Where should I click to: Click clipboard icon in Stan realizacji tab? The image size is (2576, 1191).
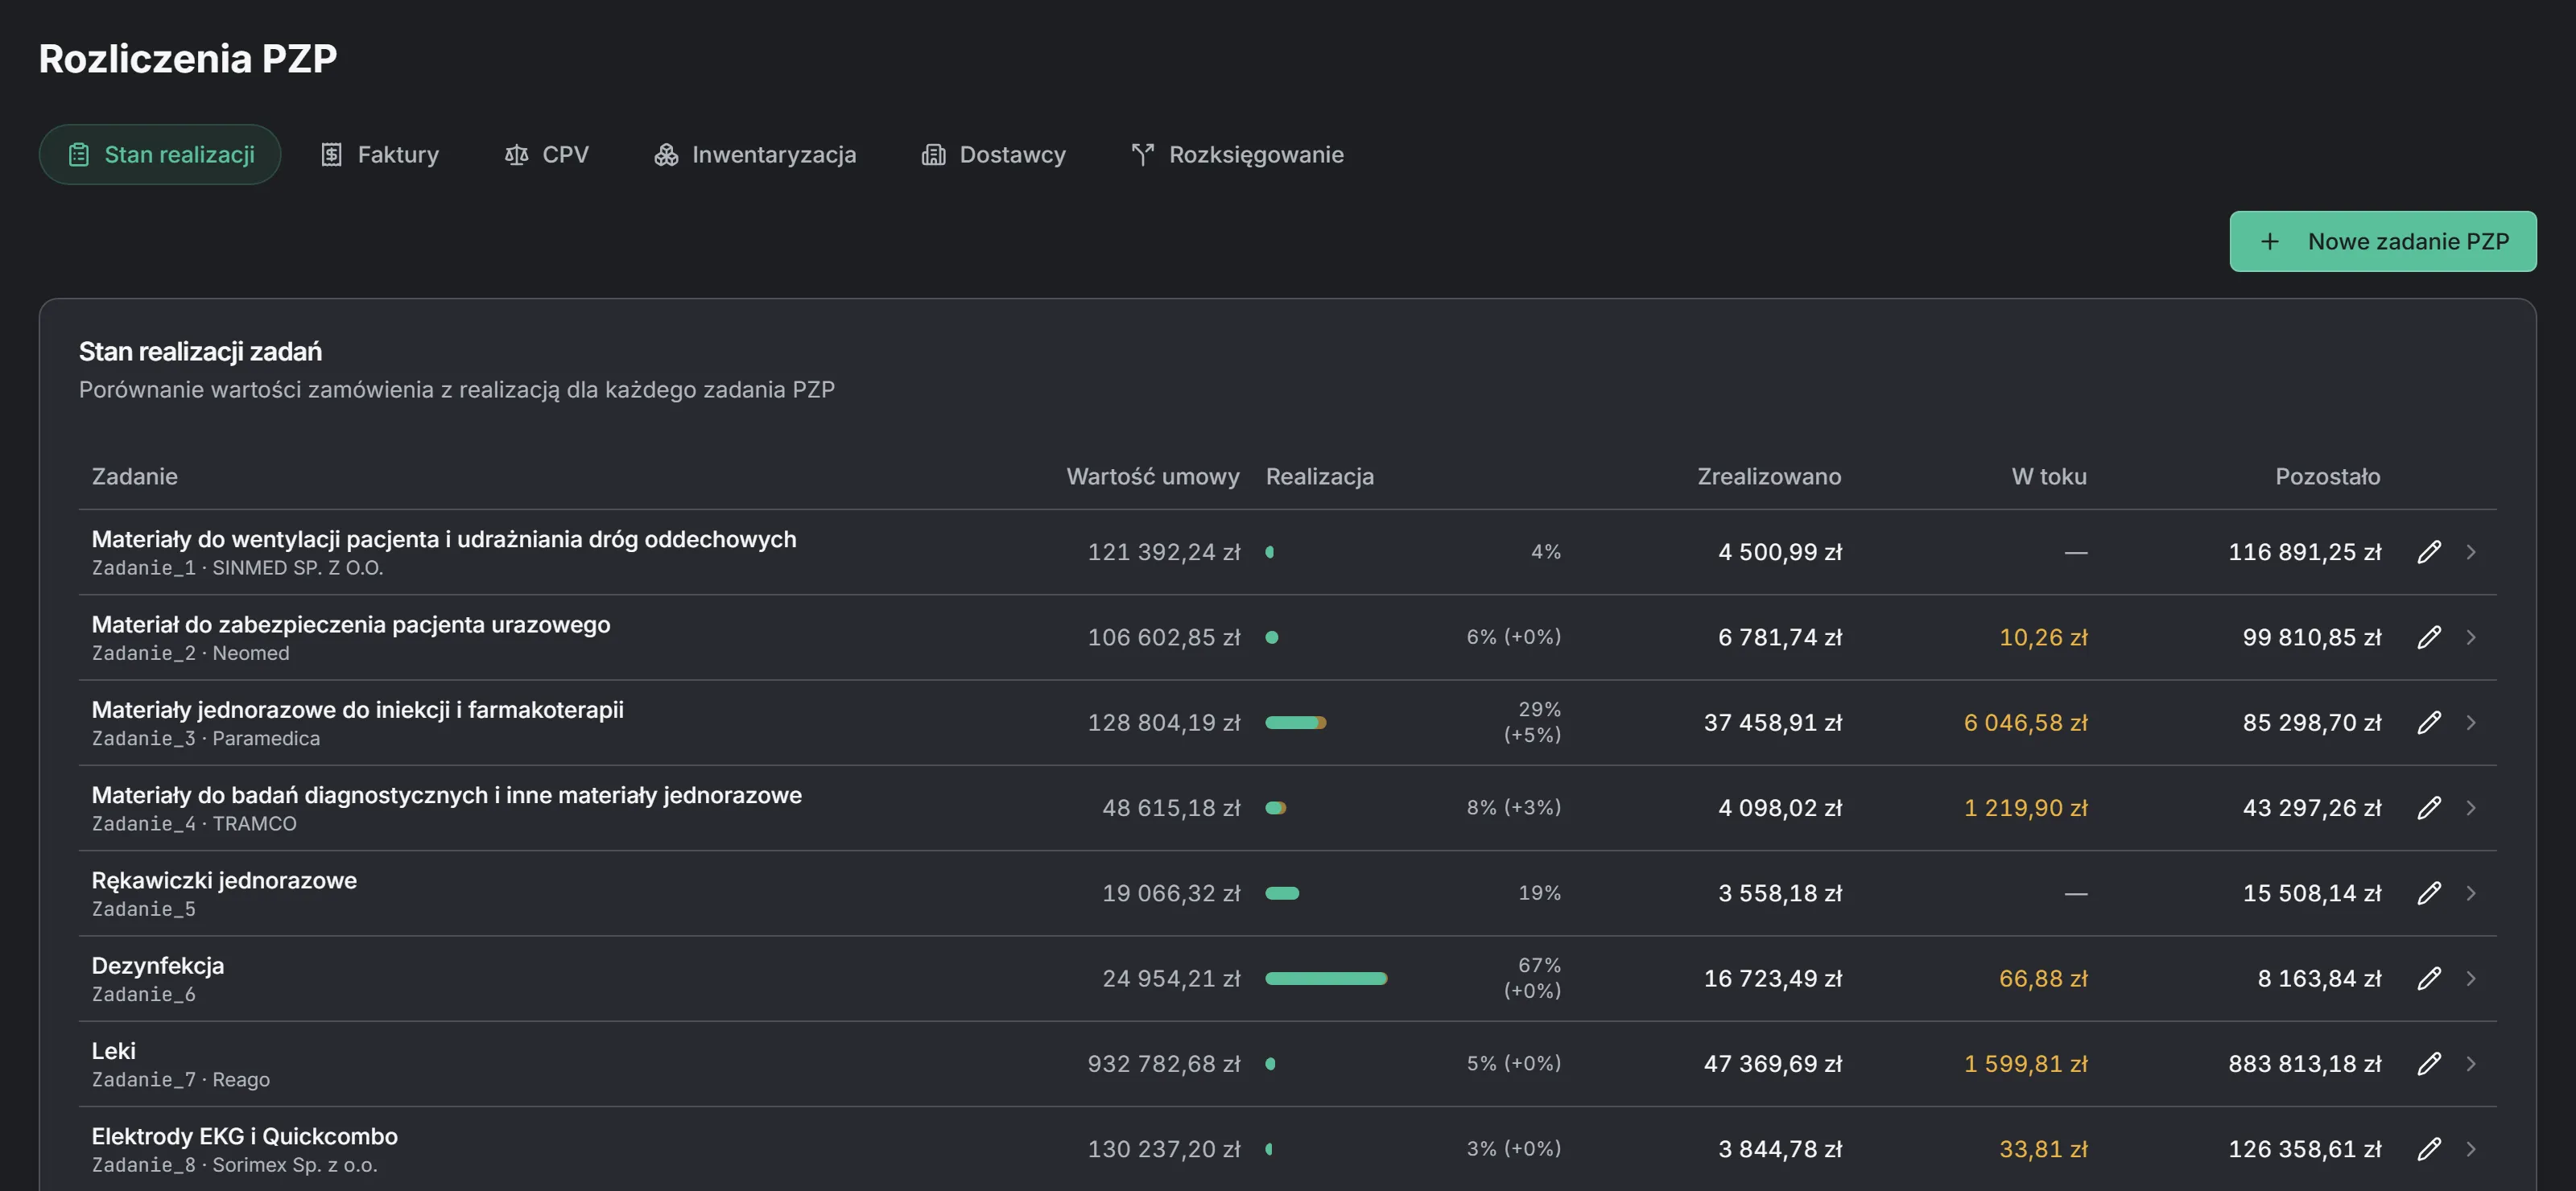(x=79, y=155)
